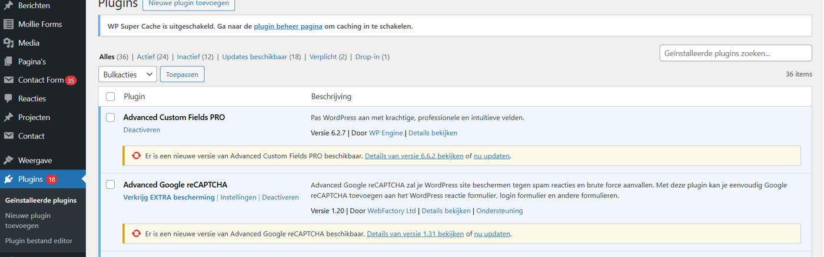Check the Advanced Google reCAPTCHA checkbox
The height and width of the screenshot is (257, 824).
pos(110,185)
